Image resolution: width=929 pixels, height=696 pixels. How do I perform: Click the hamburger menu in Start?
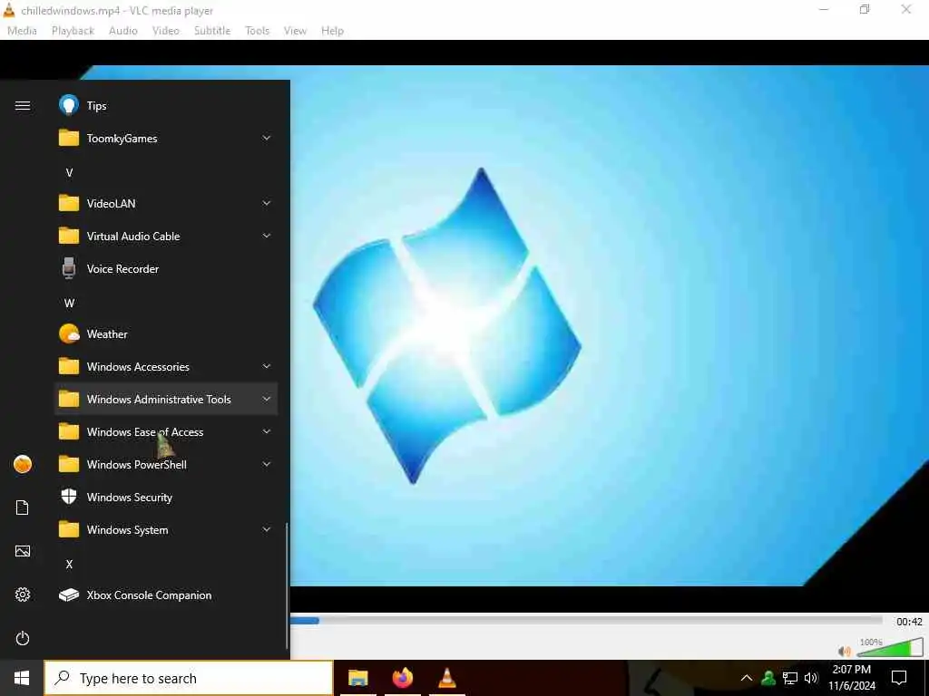pyautogui.click(x=23, y=105)
